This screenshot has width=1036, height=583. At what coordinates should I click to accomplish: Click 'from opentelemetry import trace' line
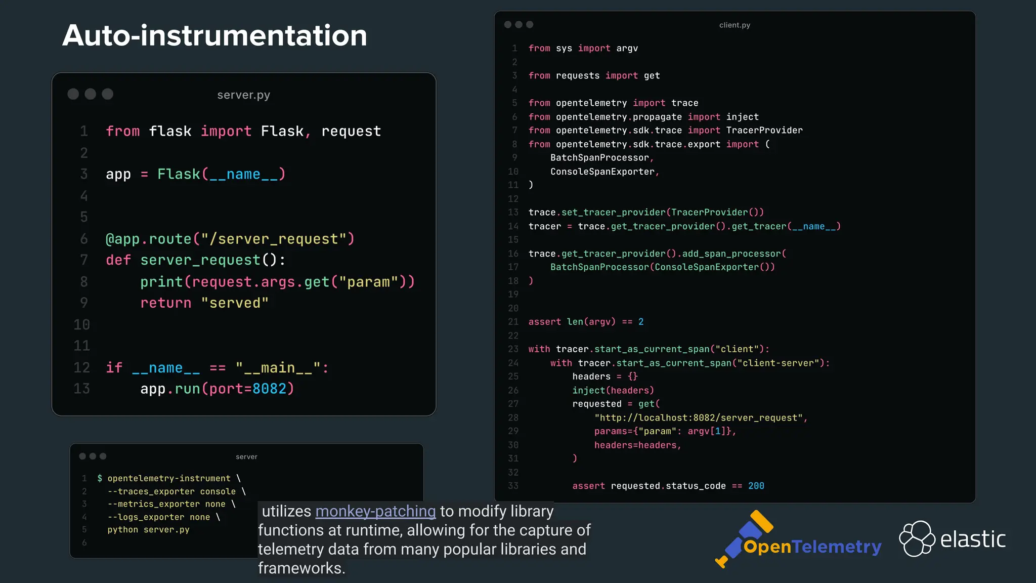614,103
